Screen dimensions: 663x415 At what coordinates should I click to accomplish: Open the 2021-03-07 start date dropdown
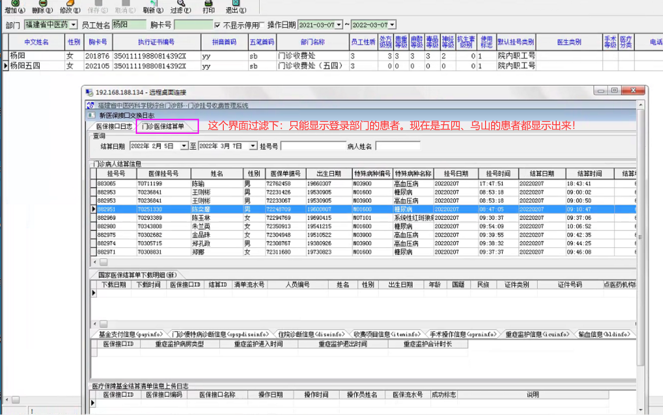tap(339, 25)
